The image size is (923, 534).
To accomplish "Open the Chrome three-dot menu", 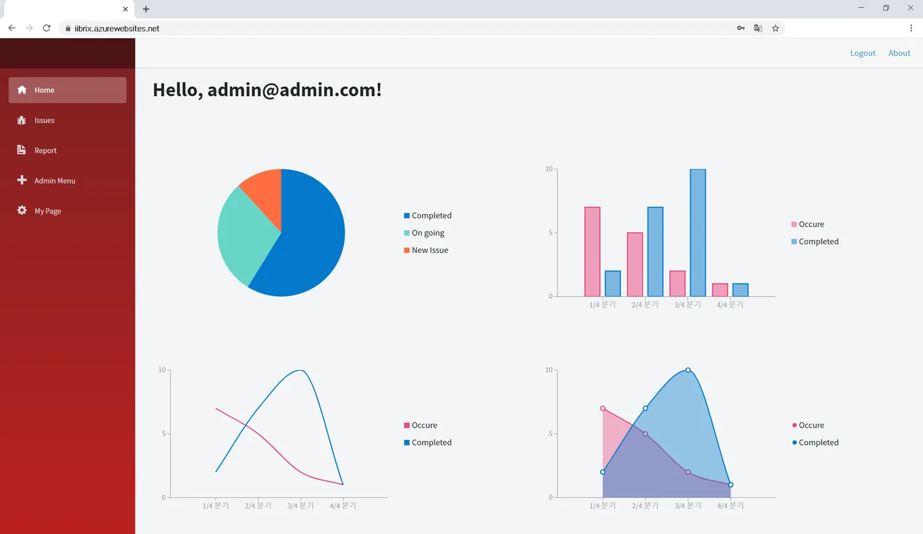I will pyautogui.click(x=911, y=28).
